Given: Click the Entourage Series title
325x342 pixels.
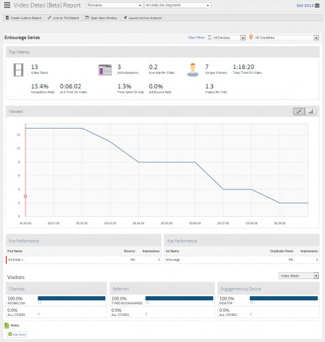Looking at the screenshot, I should coord(22,38).
